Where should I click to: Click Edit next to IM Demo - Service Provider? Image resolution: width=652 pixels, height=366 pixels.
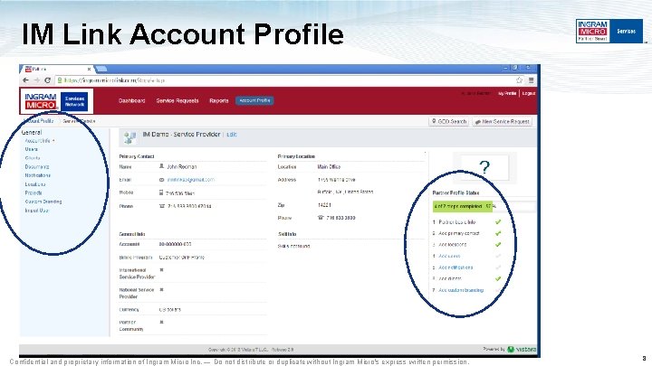[232, 135]
